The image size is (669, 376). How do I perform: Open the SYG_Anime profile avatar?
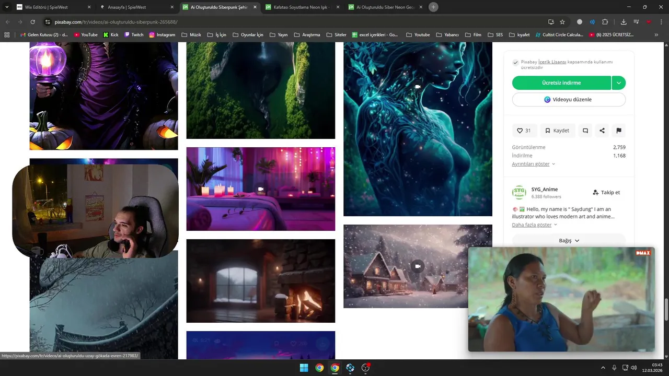(x=519, y=192)
